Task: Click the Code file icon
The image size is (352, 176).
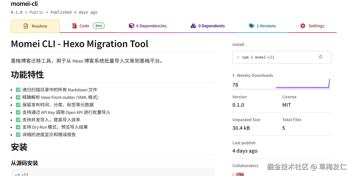Action: [74, 26]
